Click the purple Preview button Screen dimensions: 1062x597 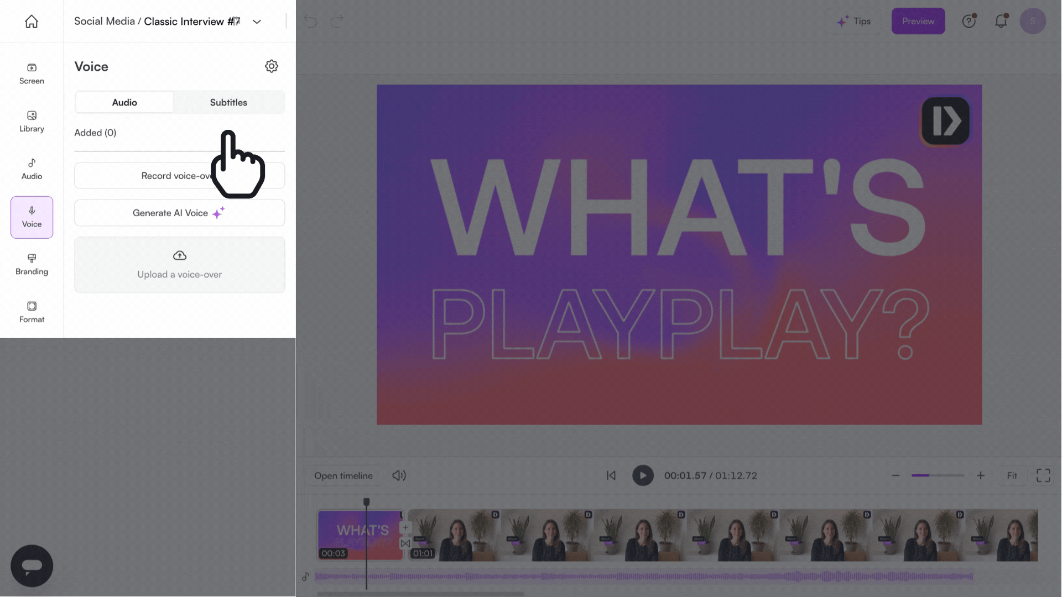pos(918,21)
